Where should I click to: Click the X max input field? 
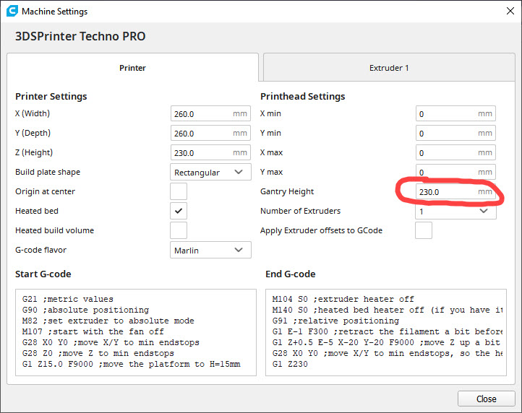pyautogui.click(x=455, y=152)
